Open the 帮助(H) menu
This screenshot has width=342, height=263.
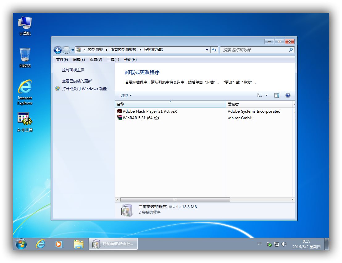click(x=131, y=60)
